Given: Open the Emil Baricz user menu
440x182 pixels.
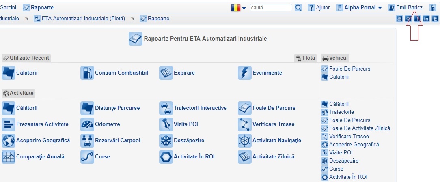Looking at the screenshot, I should pos(405,8).
